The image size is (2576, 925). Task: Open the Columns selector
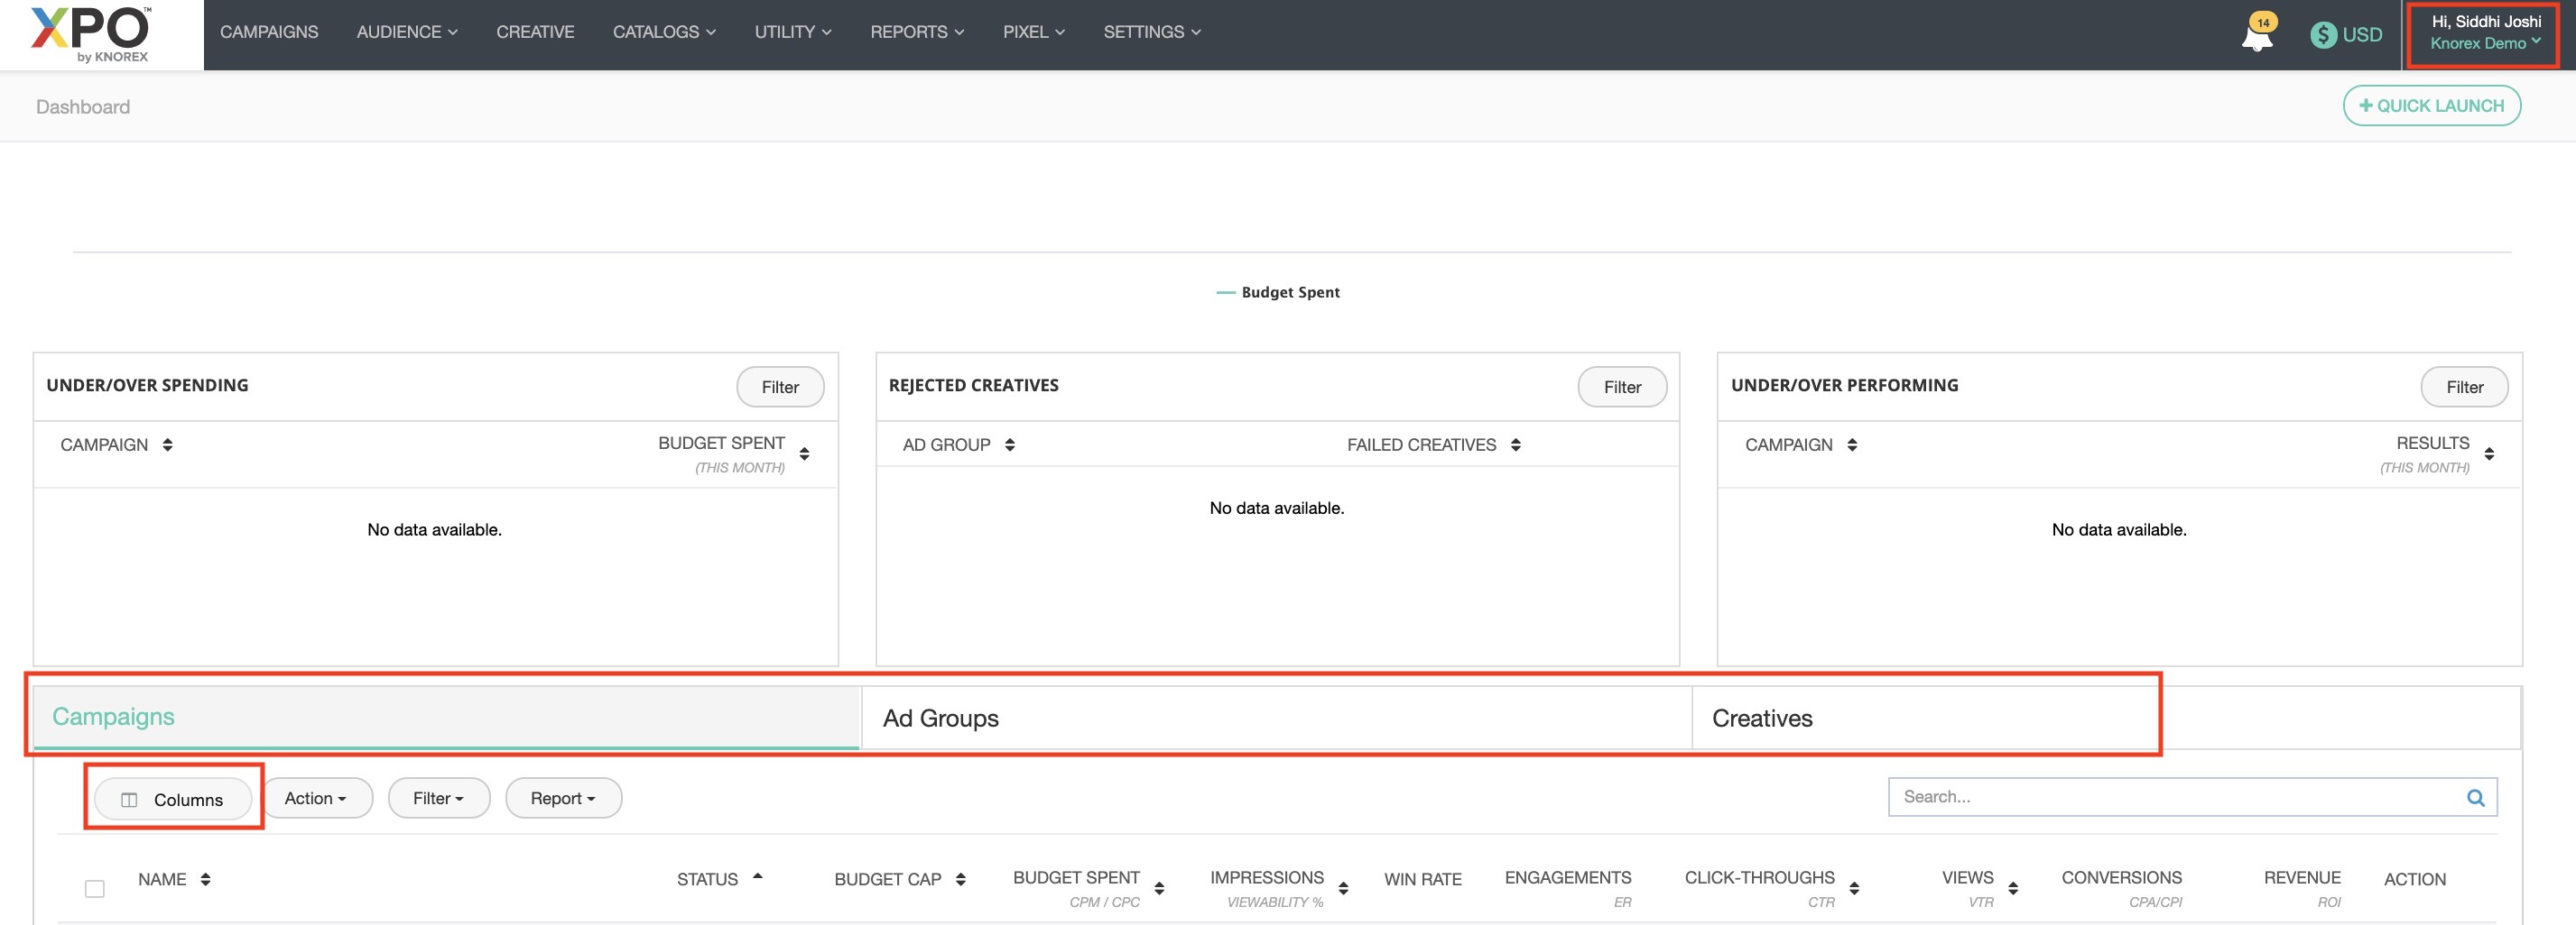173,799
